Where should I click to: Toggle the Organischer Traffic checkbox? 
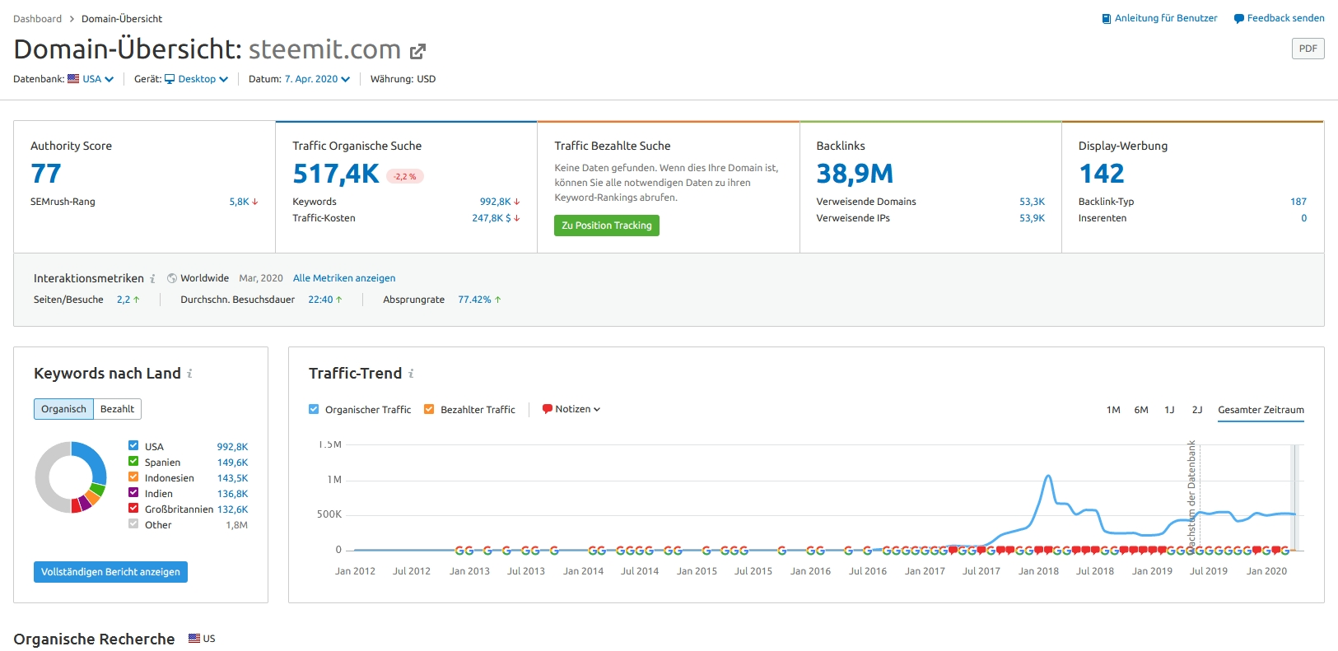314,409
